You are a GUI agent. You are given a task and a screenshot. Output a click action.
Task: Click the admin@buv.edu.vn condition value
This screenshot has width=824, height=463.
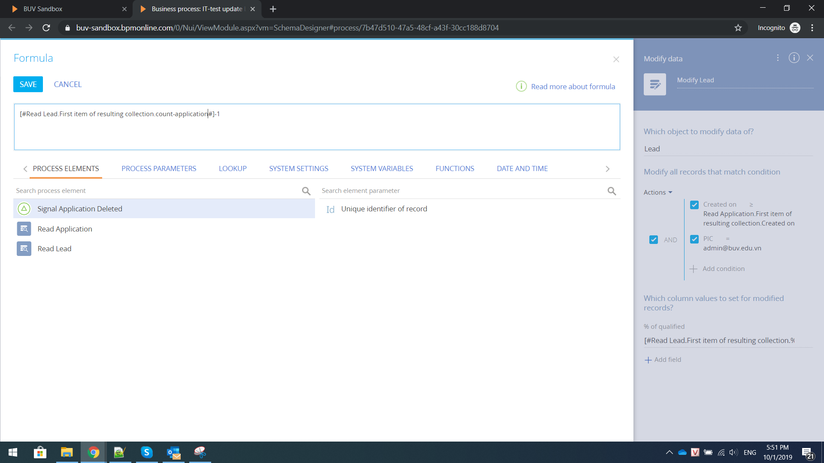pos(732,248)
